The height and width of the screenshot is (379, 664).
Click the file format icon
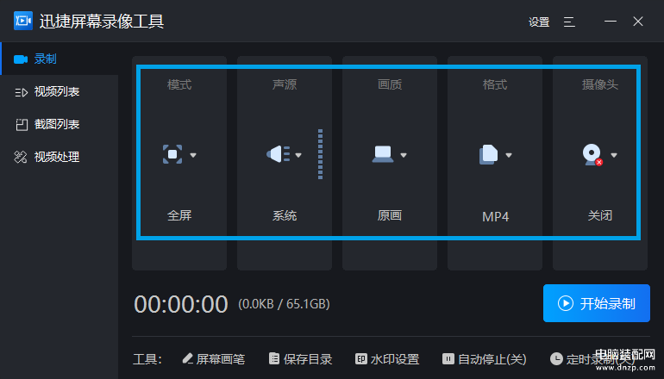click(x=488, y=154)
